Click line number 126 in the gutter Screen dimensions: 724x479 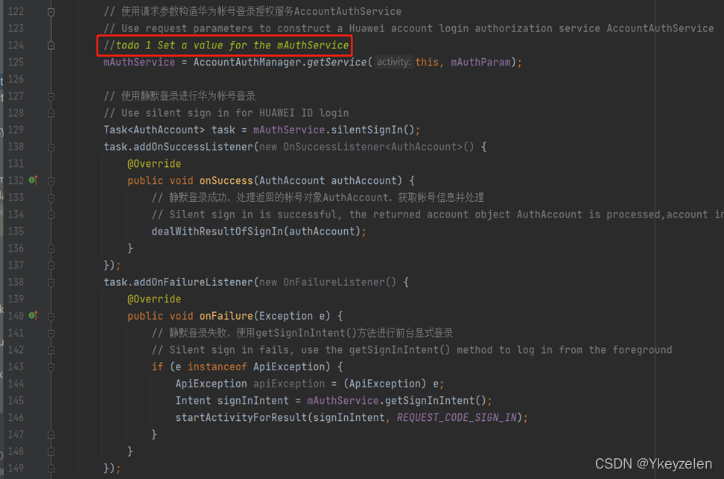(x=16, y=79)
